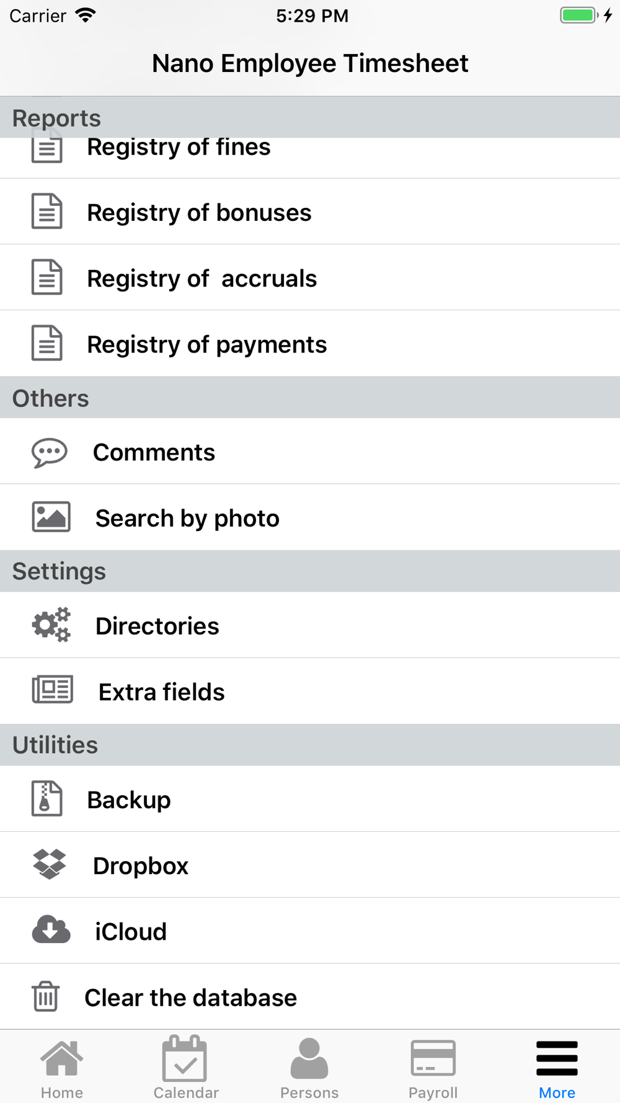
Task: Tap the Others section header
Action: pos(310,397)
